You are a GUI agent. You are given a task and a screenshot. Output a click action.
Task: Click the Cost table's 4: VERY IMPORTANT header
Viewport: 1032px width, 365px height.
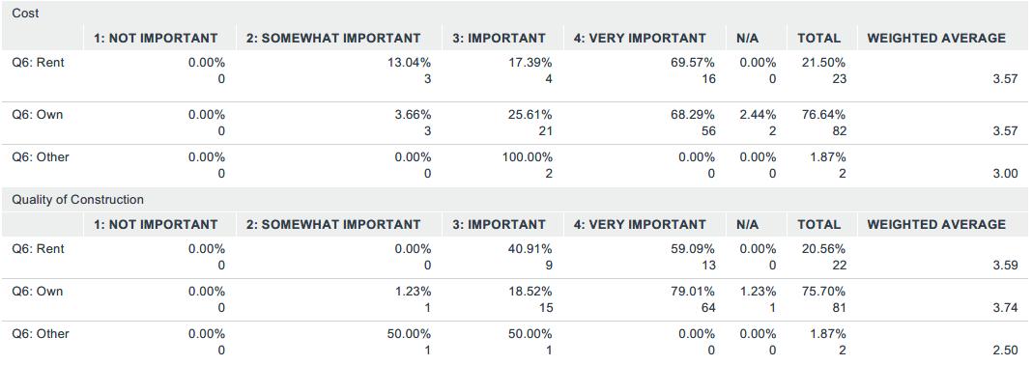[640, 39]
